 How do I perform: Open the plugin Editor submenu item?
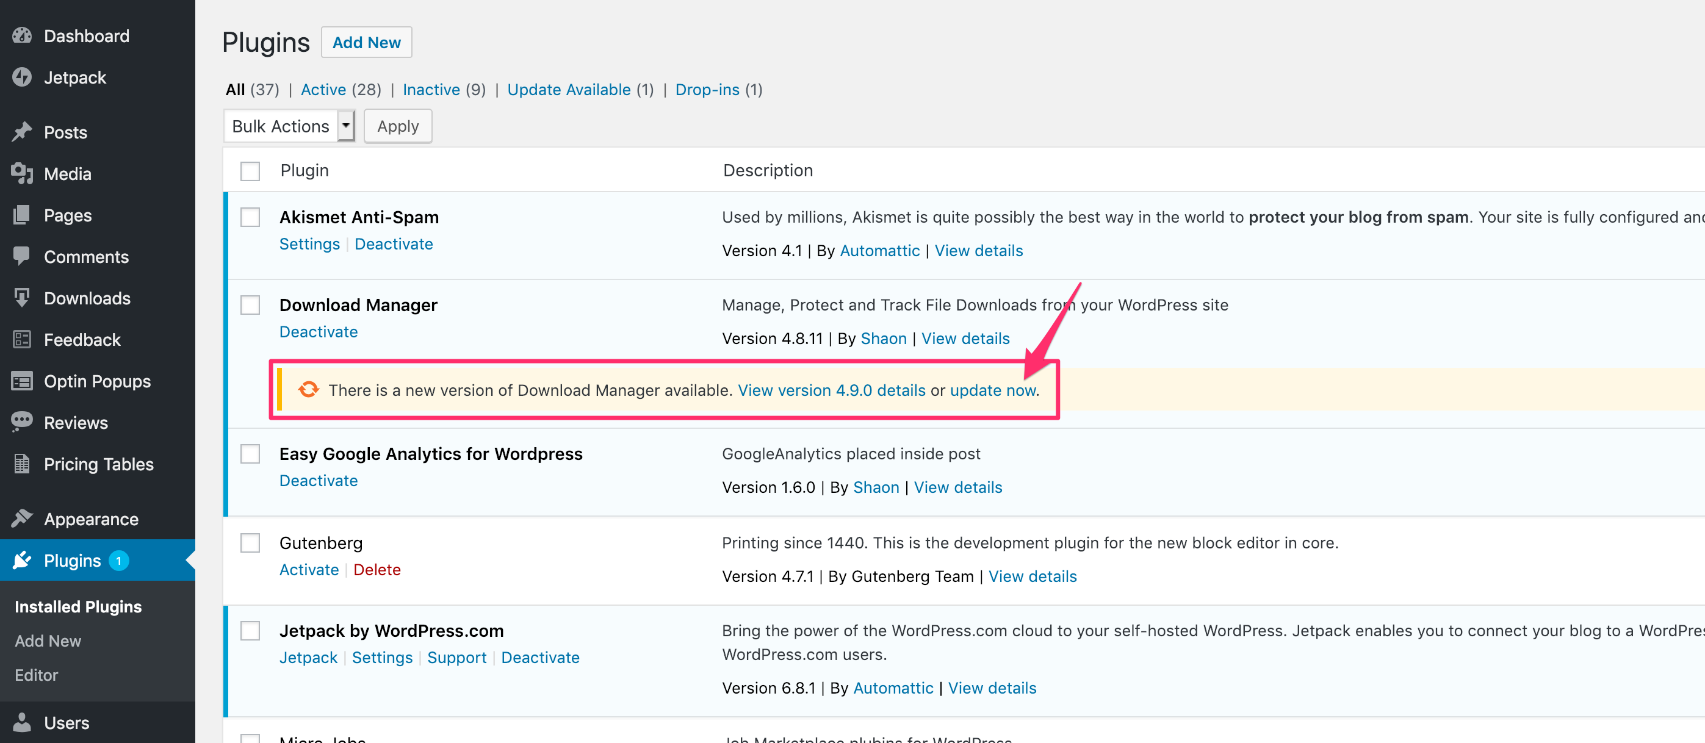pos(37,675)
